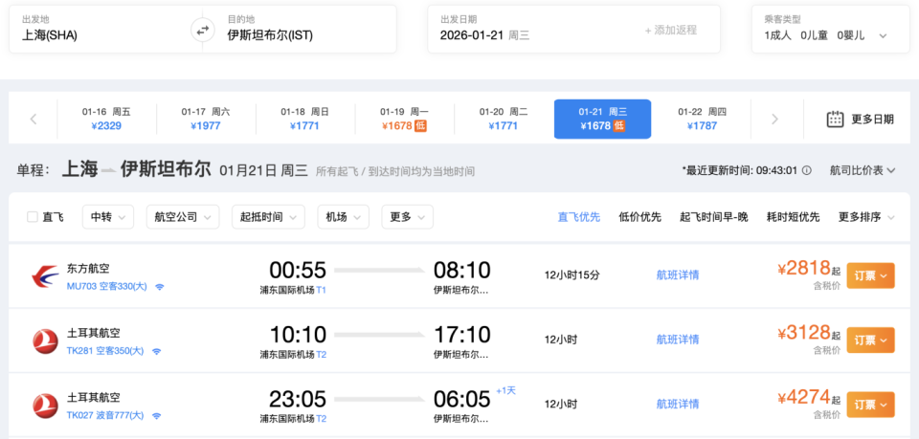Select the 01-17 周六 date tab
The height and width of the screenshot is (439, 919).
pyautogui.click(x=206, y=120)
